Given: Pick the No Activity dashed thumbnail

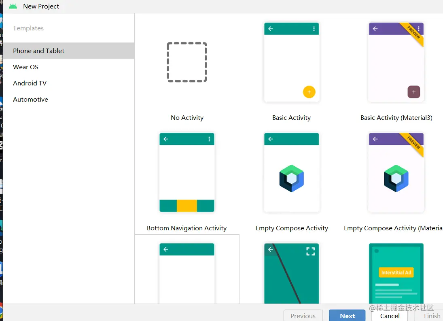Looking at the screenshot, I should point(187,62).
